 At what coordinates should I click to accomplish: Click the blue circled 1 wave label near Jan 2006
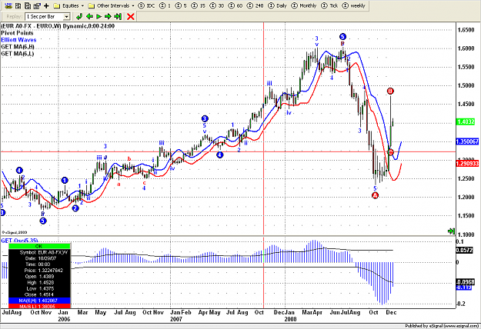(x=65, y=180)
